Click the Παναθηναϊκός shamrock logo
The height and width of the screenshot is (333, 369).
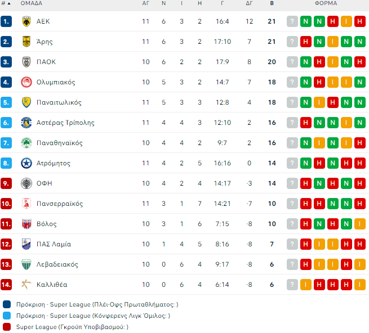26,143
